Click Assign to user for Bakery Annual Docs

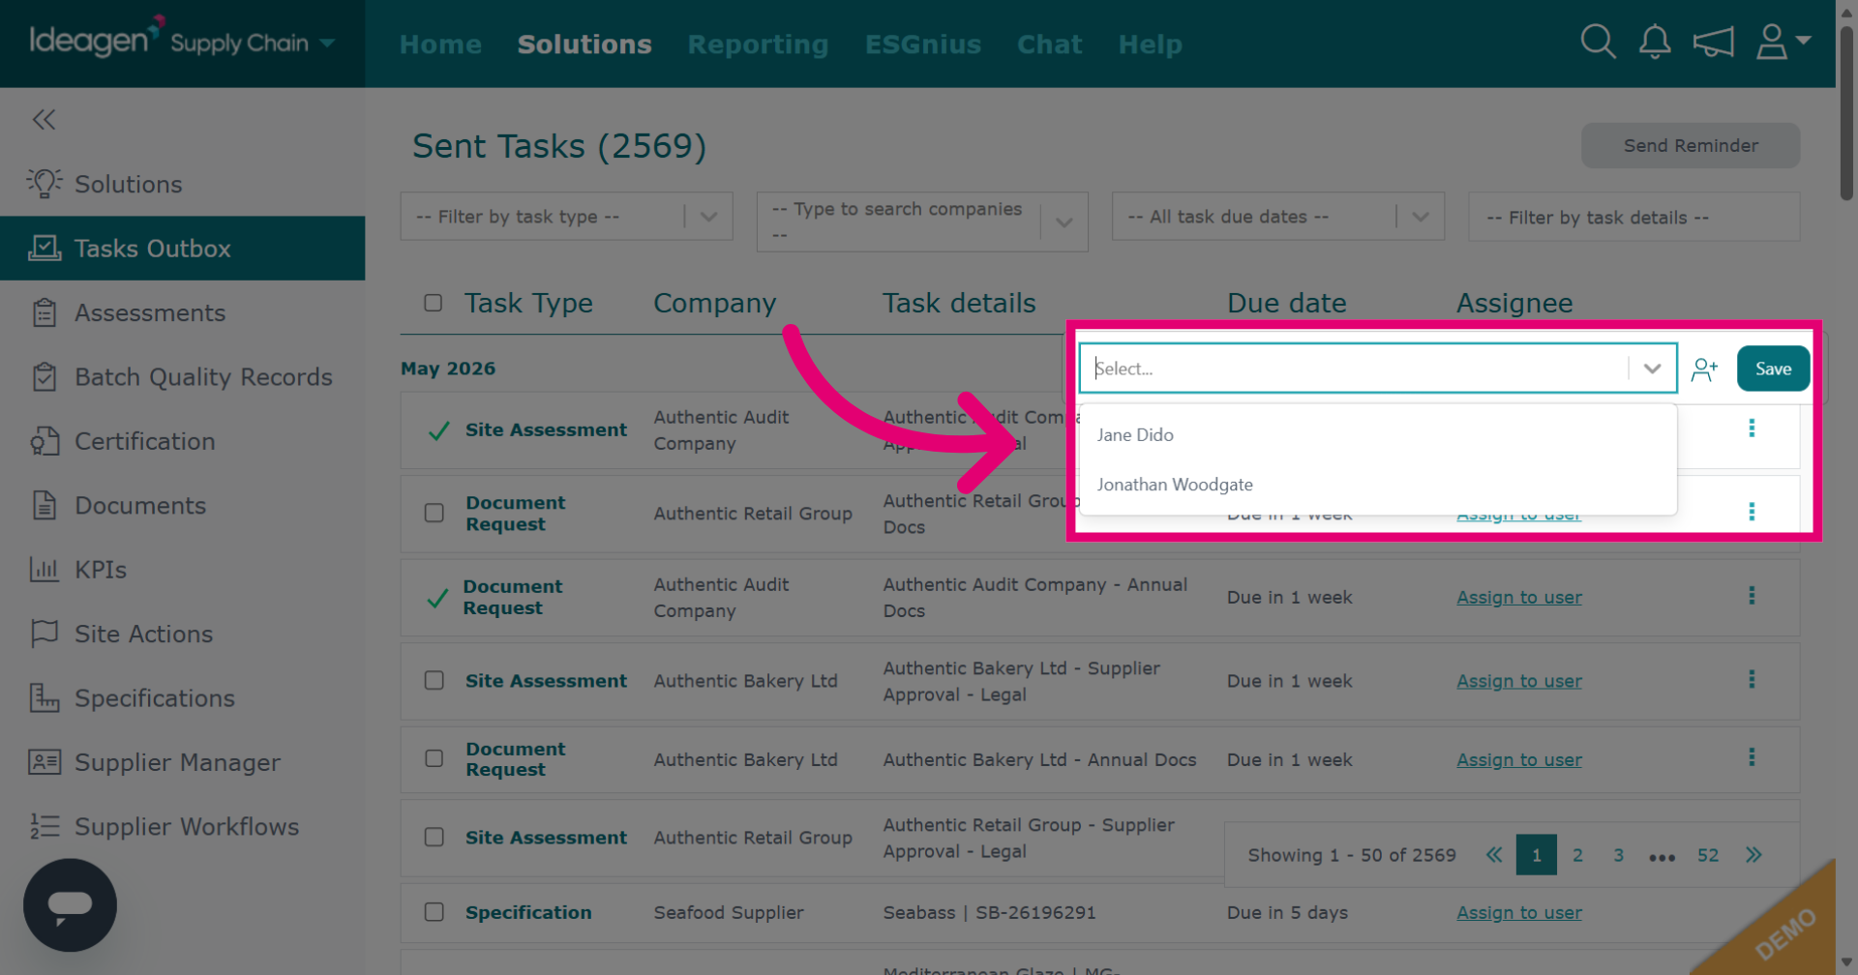(1519, 760)
